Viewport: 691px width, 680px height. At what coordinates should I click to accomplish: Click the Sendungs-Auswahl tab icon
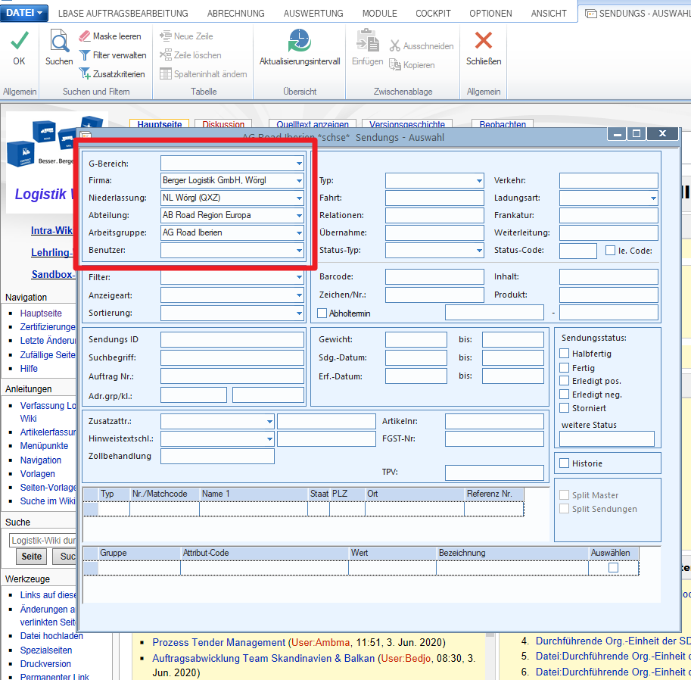coord(590,14)
